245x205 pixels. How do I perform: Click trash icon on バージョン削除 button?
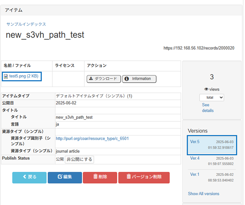click(129, 177)
